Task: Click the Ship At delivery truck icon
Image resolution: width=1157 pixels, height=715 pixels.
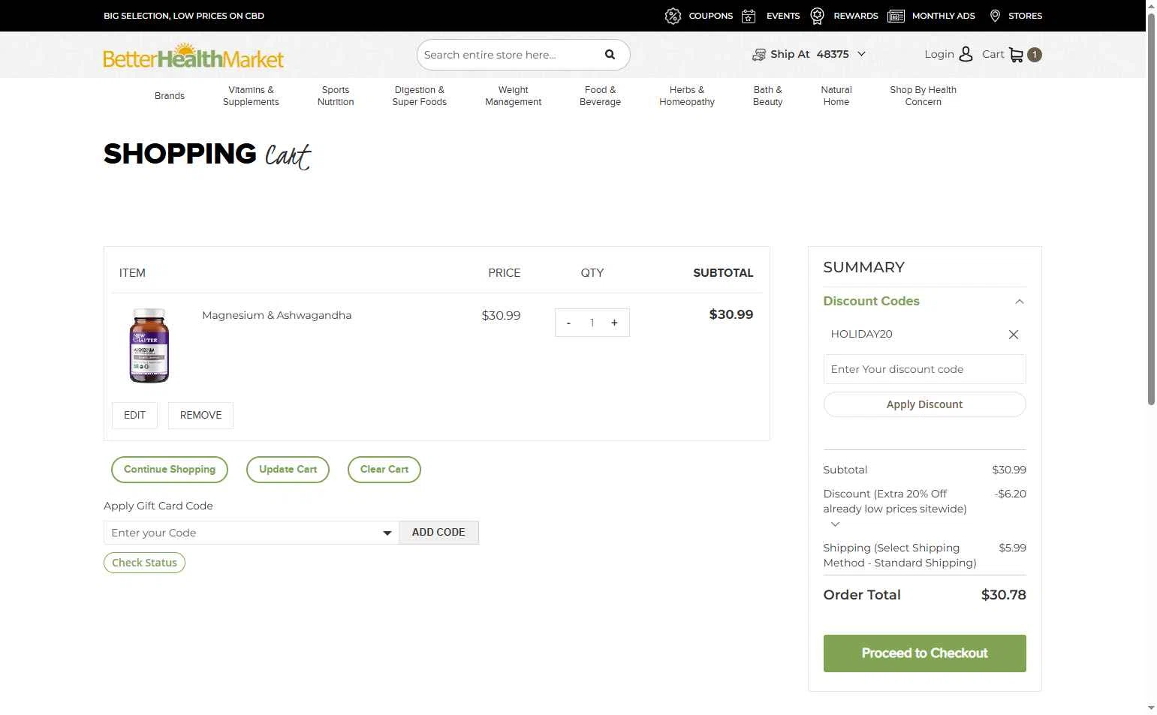Action: click(759, 55)
